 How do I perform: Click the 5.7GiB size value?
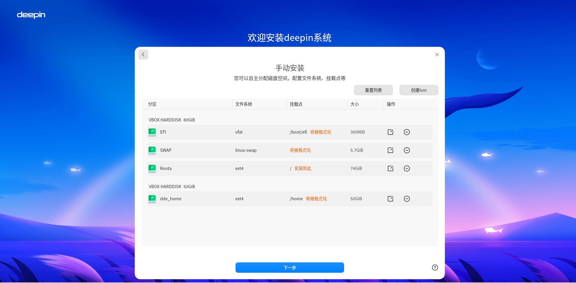click(357, 150)
